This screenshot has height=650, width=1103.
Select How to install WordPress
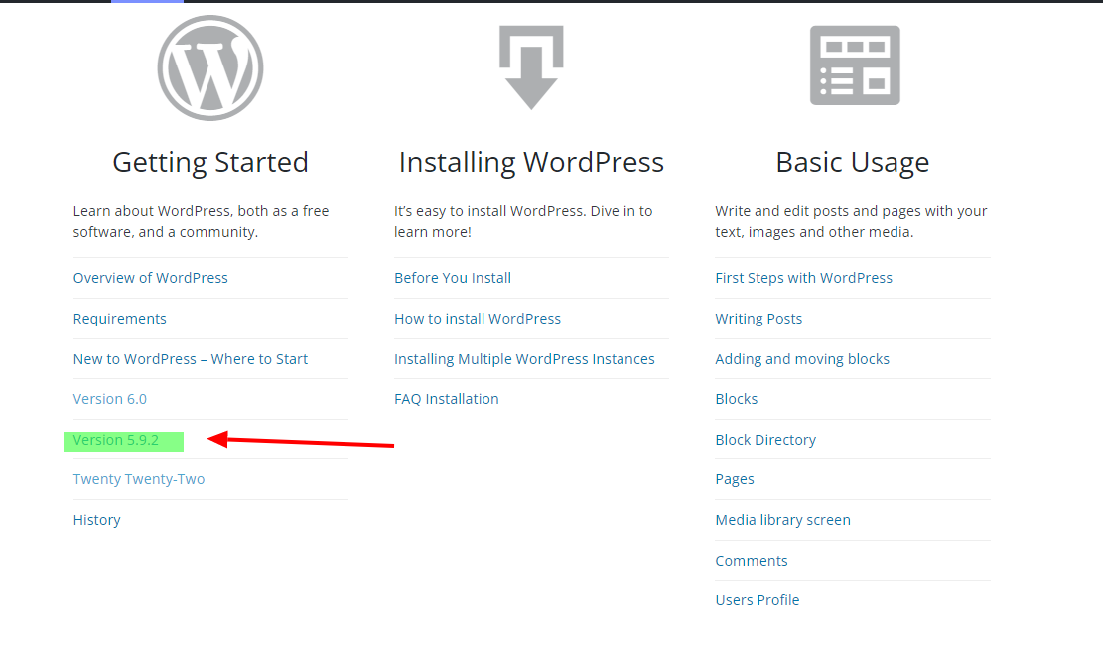click(x=478, y=318)
